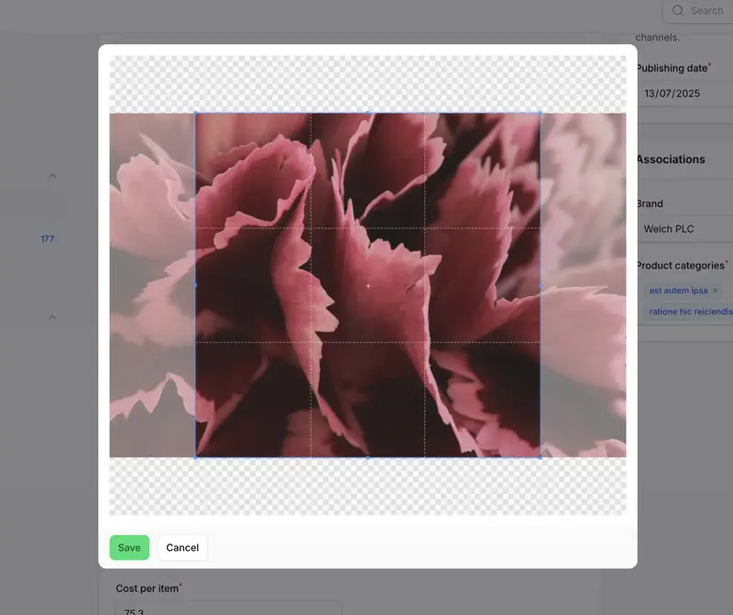This screenshot has height=615, width=733.
Task: Select the top-left crop handle
Action: pyautogui.click(x=194, y=112)
